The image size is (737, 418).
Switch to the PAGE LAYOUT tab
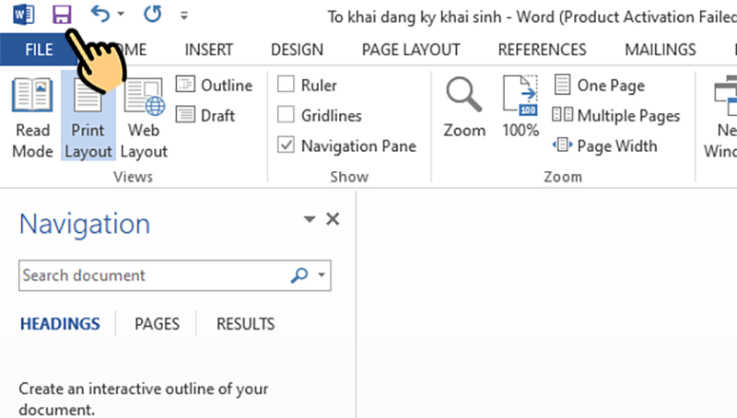point(411,50)
